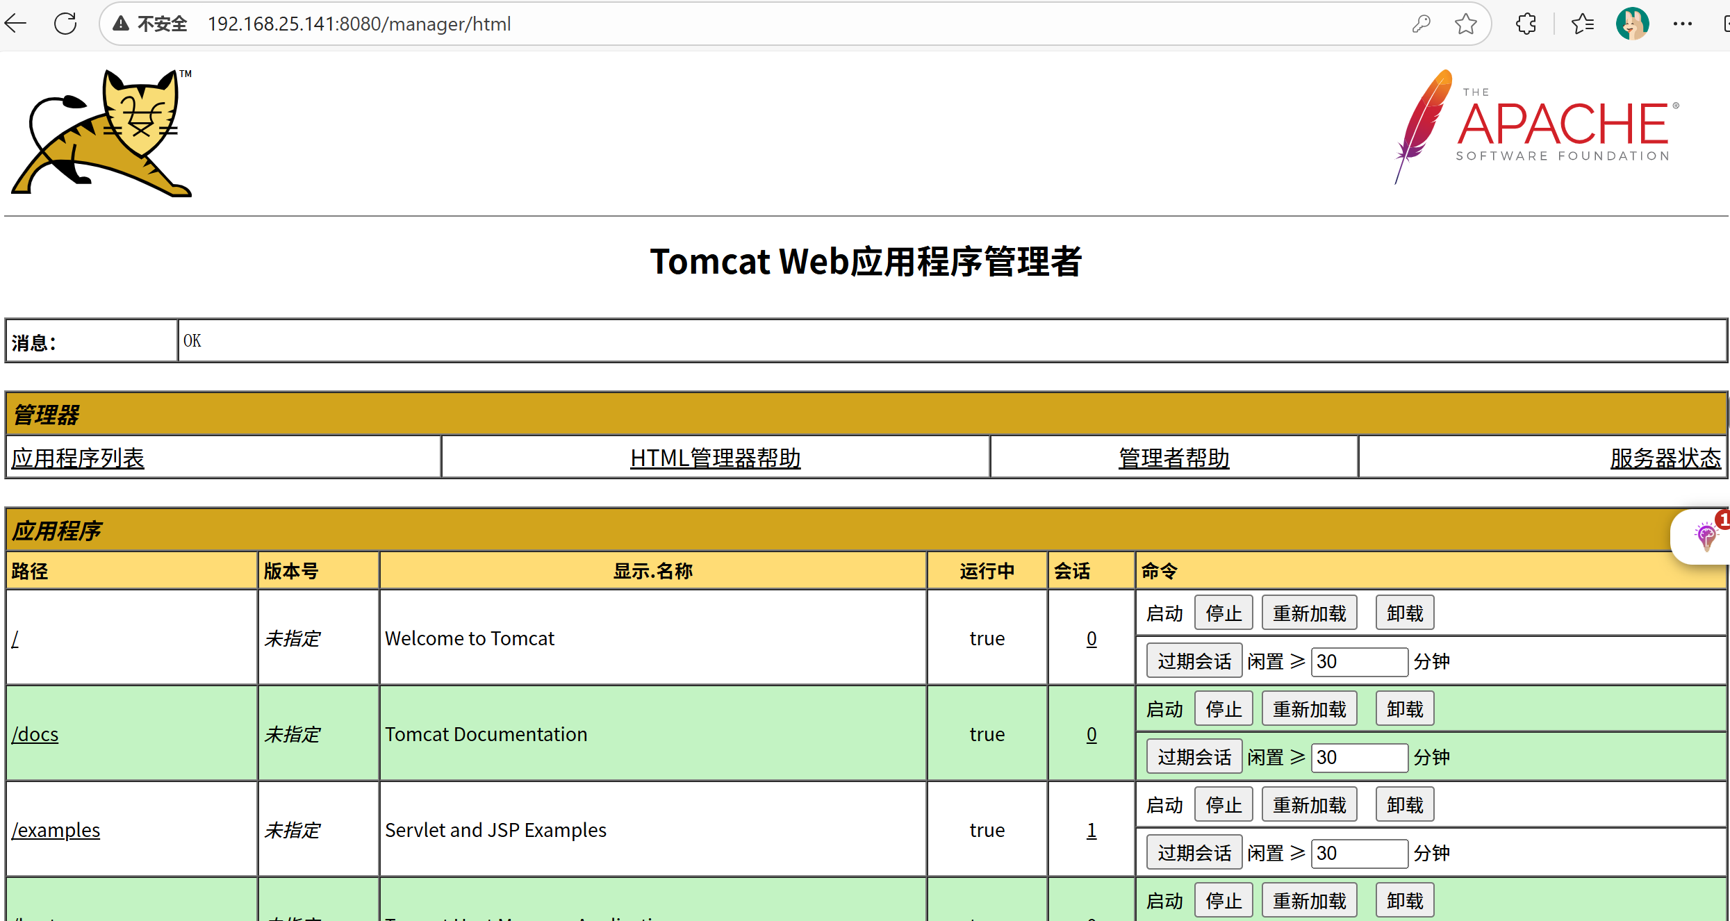Click 'Tomcat Documentation' display name
The height and width of the screenshot is (921, 1730).
coord(486,734)
